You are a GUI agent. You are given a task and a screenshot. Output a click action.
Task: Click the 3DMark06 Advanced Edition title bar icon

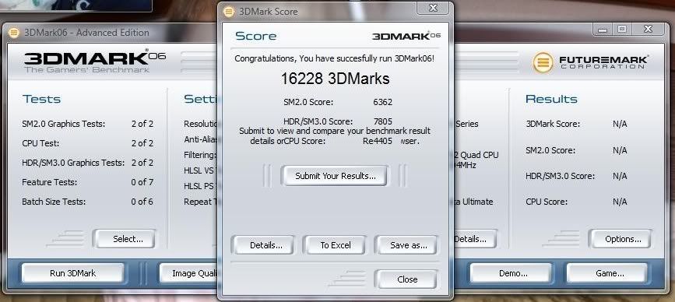(x=14, y=33)
